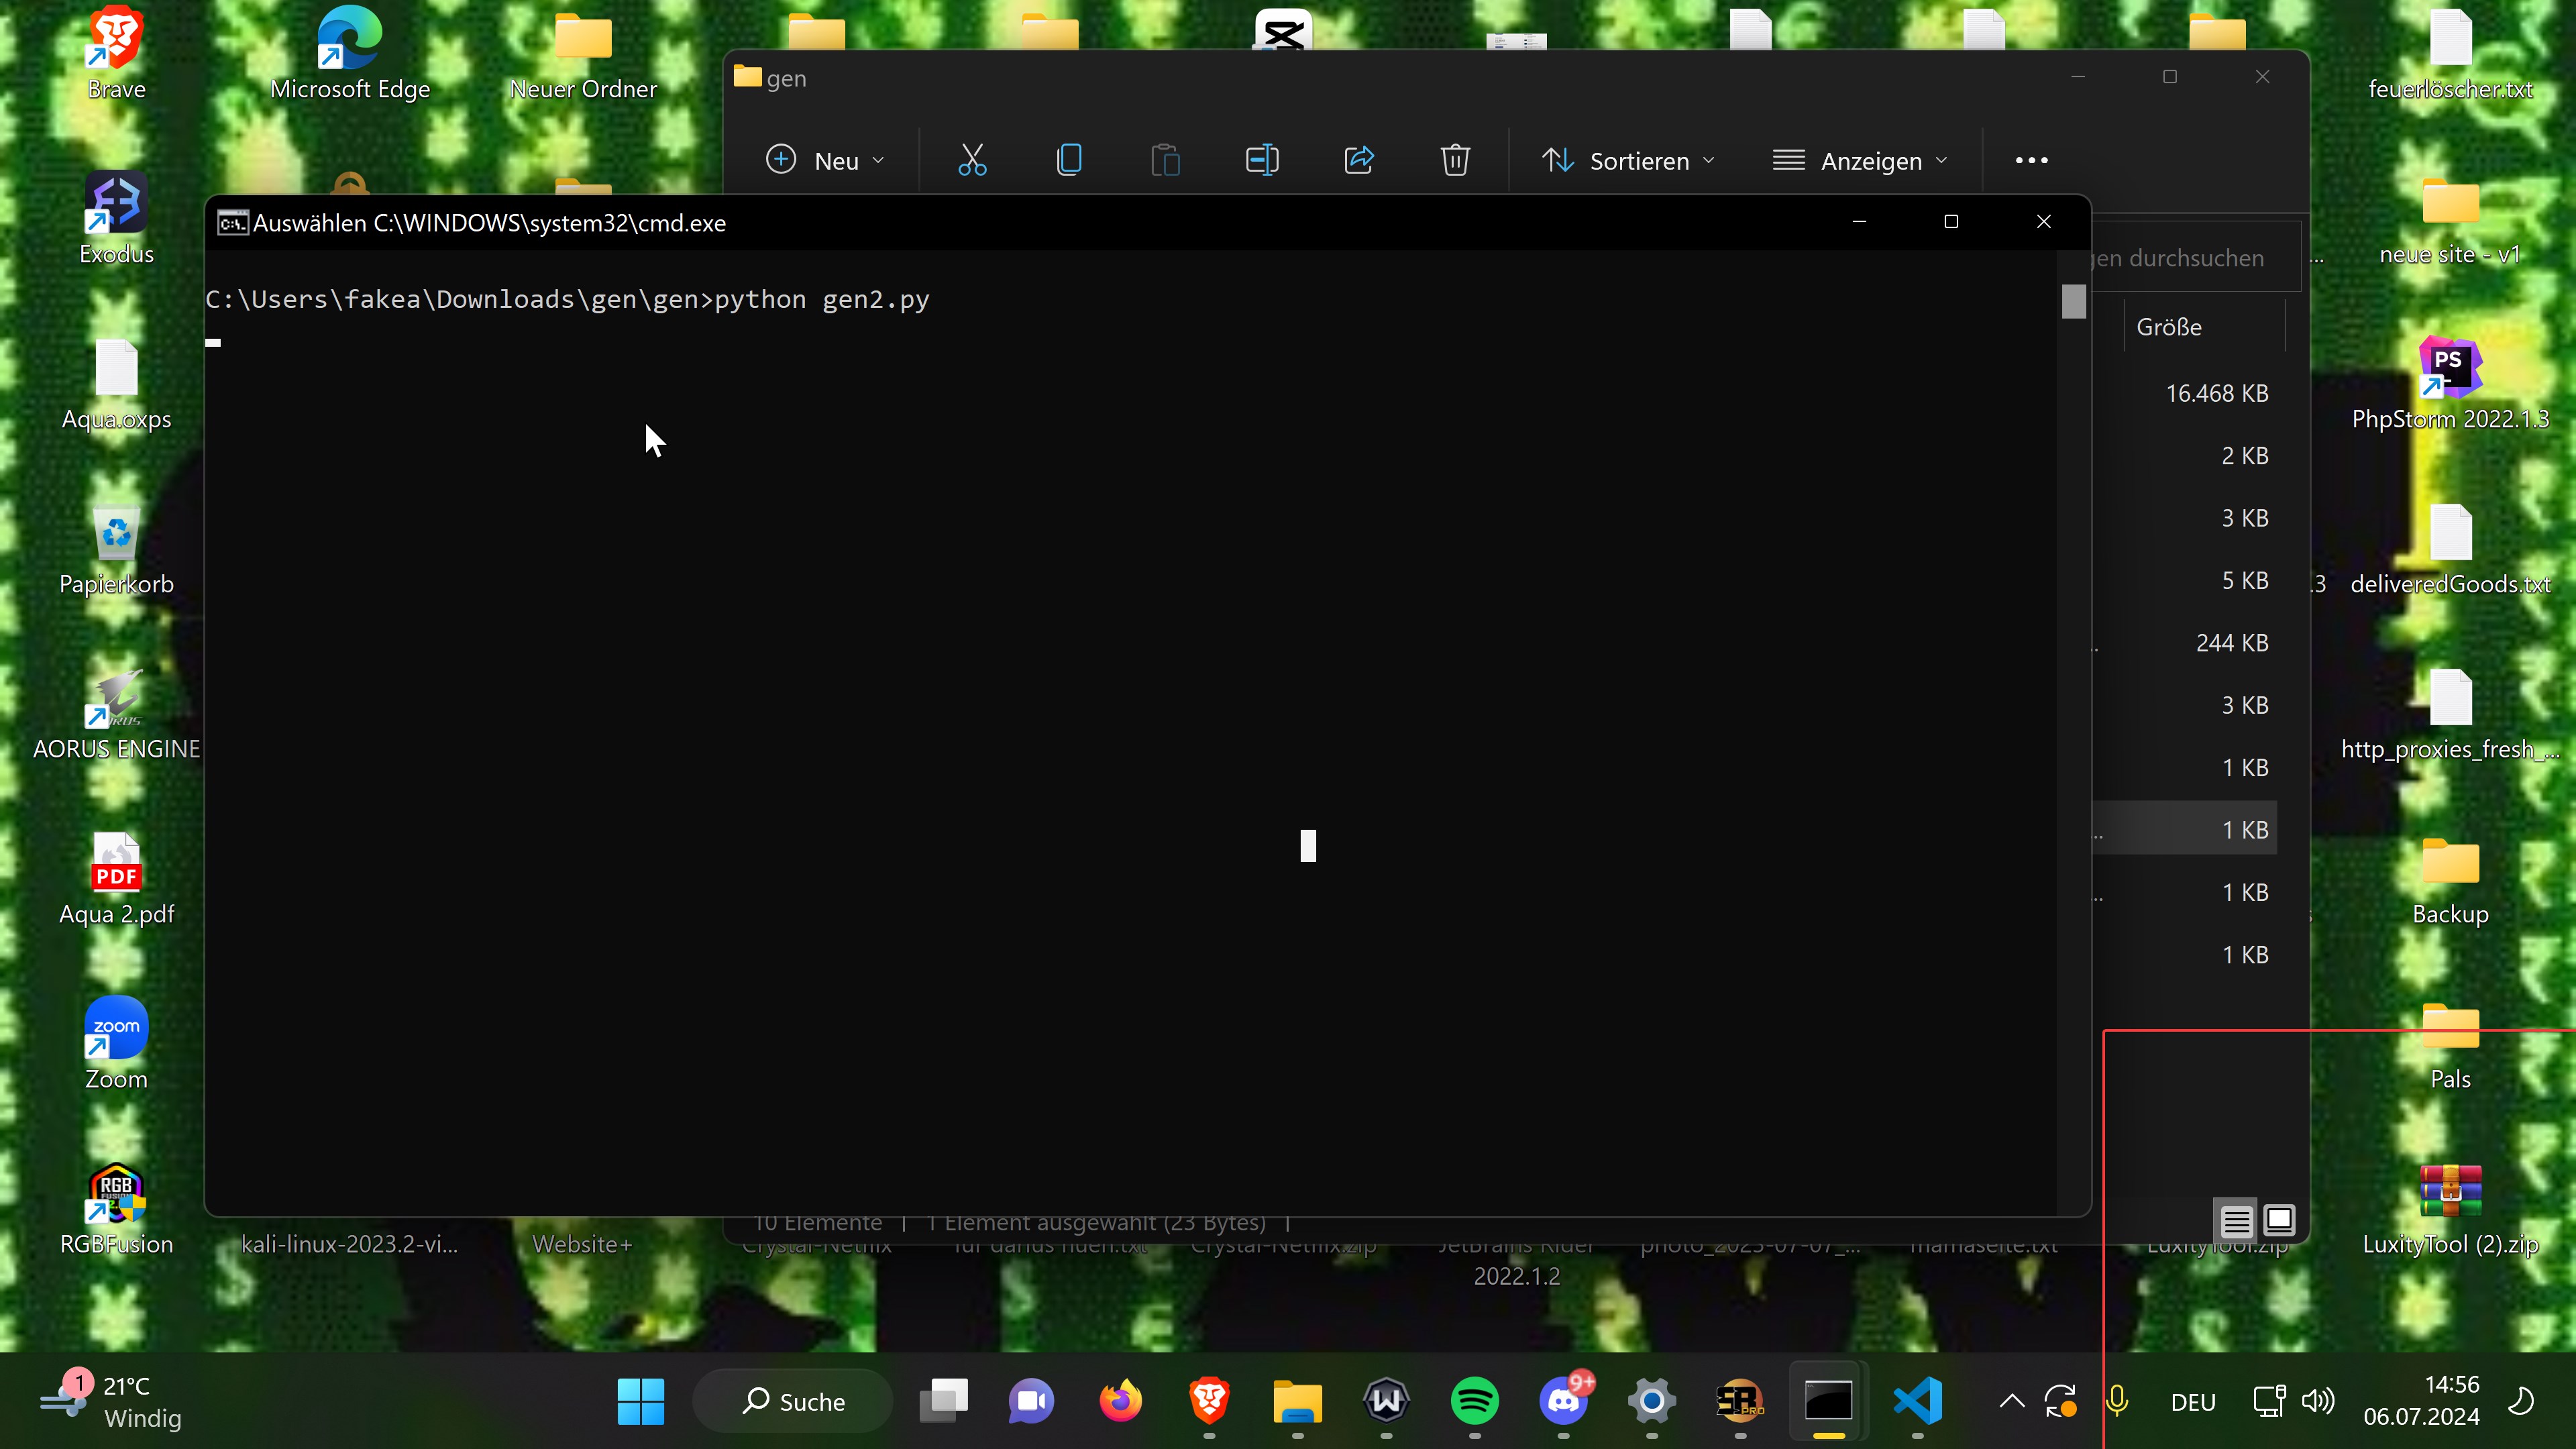Toggle the microphone icon in system tray
Viewport: 2576px width, 1449px height.
(2116, 1401)
